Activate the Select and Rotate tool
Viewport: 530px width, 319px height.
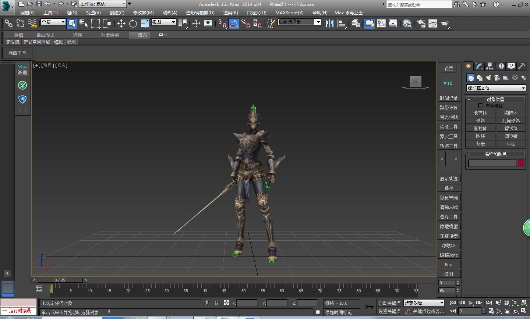pos(133,24)
